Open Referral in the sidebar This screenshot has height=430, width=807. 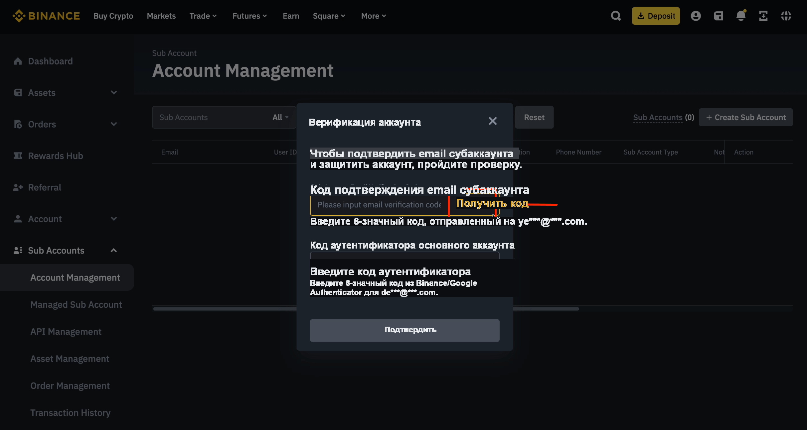(45, 187)
